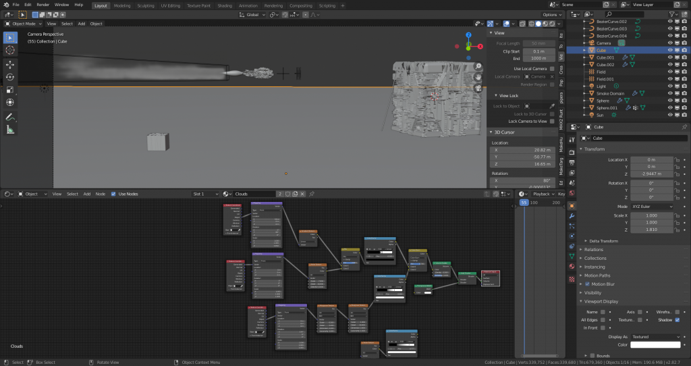Disable render for Sun camera icon

pyautogui.click(x=684, y=115)
